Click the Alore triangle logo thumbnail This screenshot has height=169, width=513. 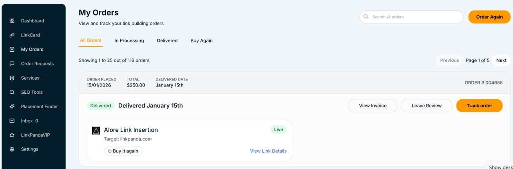coord(96,131)
